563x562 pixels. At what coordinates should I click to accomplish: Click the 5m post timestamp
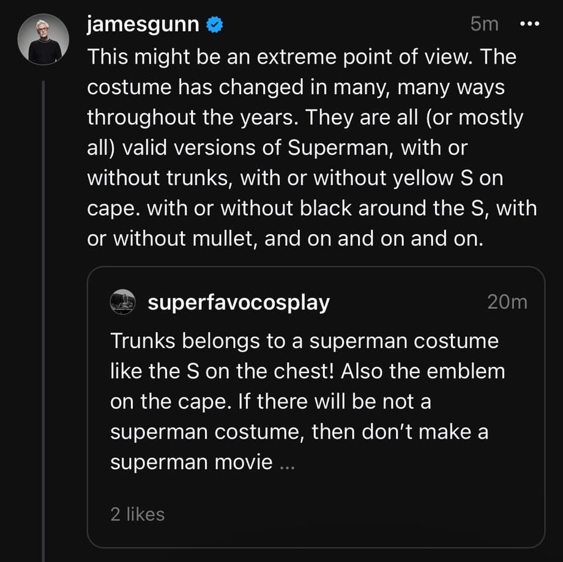(x=484, y=24)
